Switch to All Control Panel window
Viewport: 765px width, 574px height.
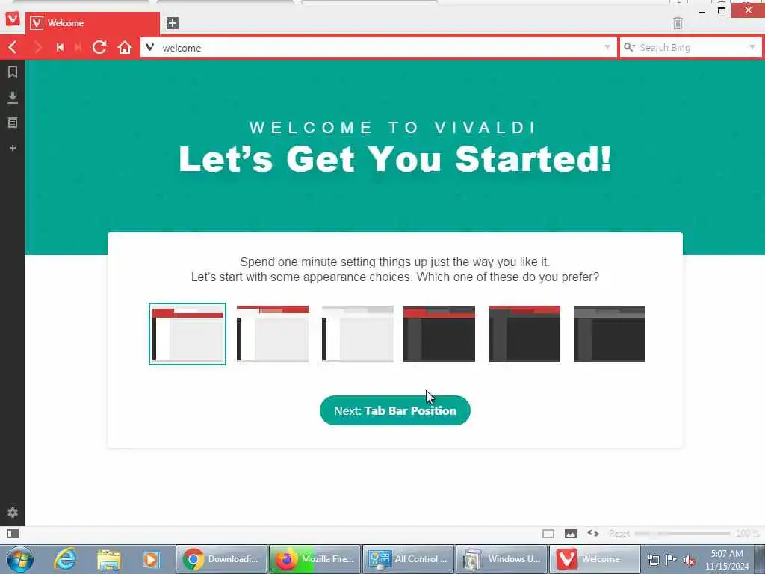(409, 559)
